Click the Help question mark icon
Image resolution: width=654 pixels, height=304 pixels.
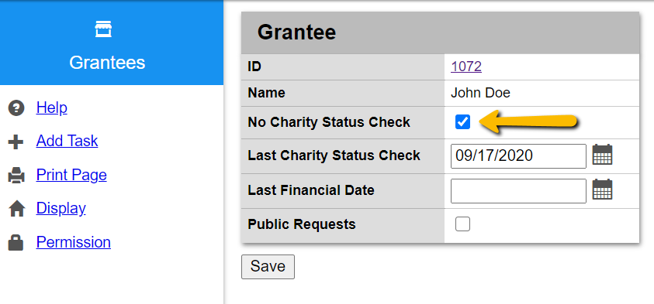[16, 108]
